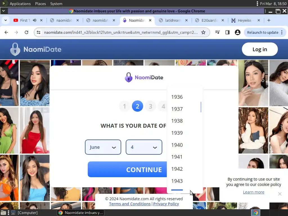Select year 1942 from list
288x216 pixels.
(185, 169)
